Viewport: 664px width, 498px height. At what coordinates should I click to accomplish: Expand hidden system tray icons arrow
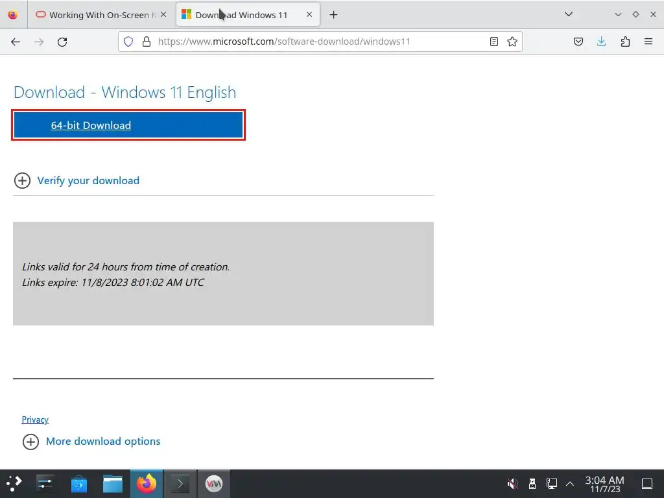pos(570,484)
